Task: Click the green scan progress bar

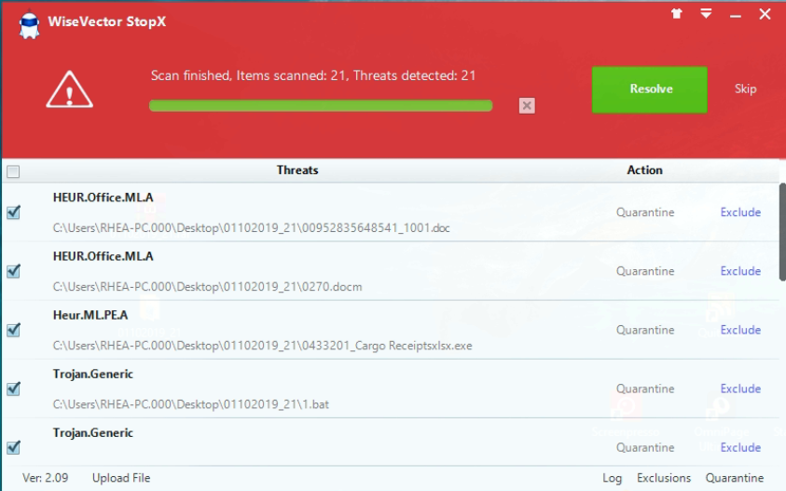Action: (321, 105)
